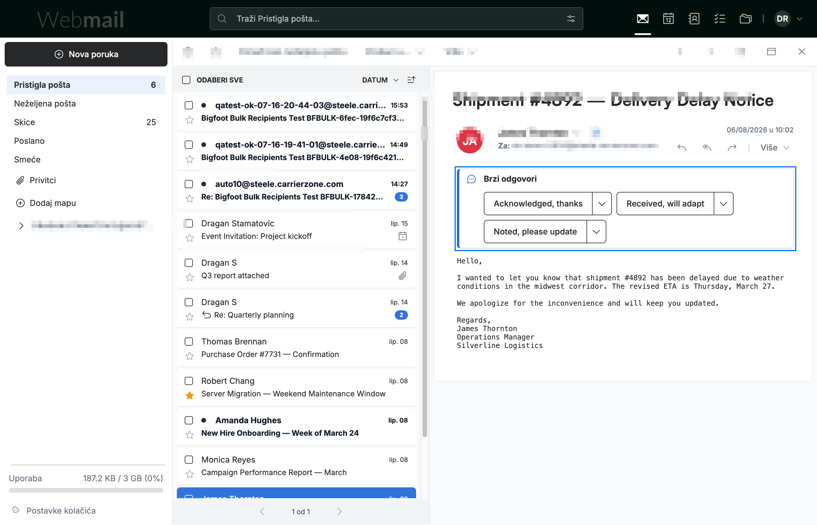This screenshot has width=817, height=525.
Task: Select checkbox for Thomas Brennan email
Action: (188, 342)
